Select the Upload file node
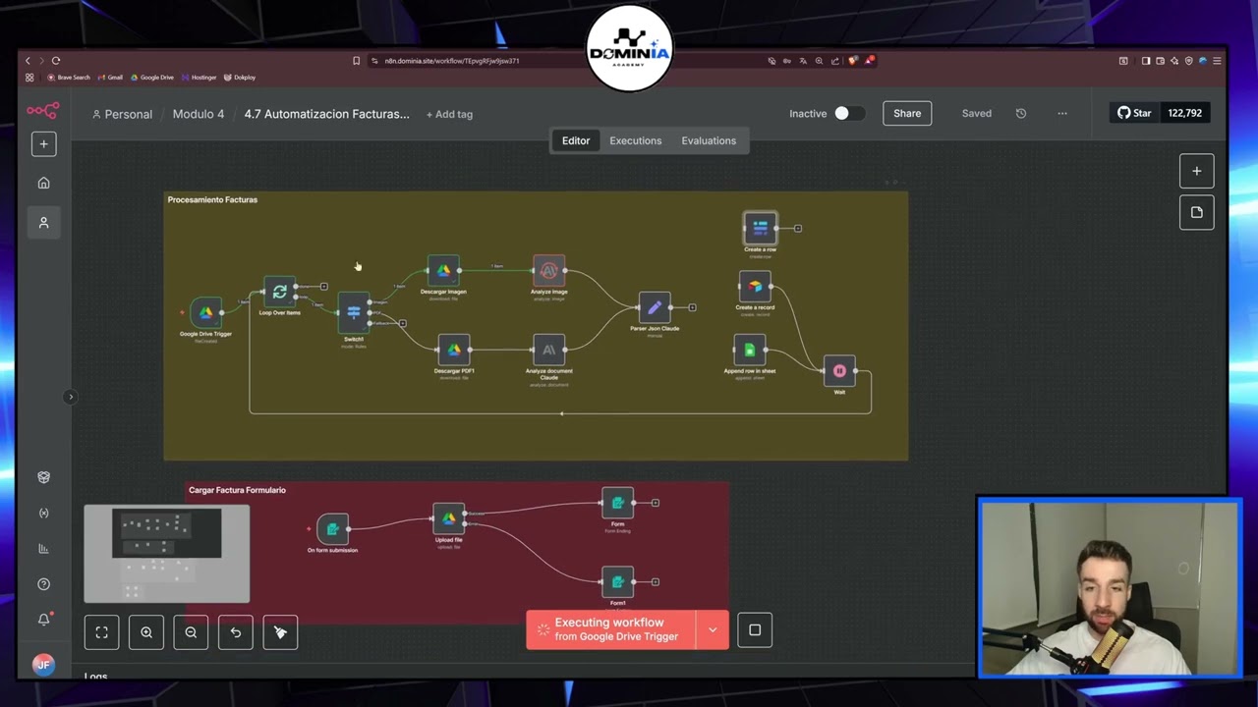 pos(448,518)
